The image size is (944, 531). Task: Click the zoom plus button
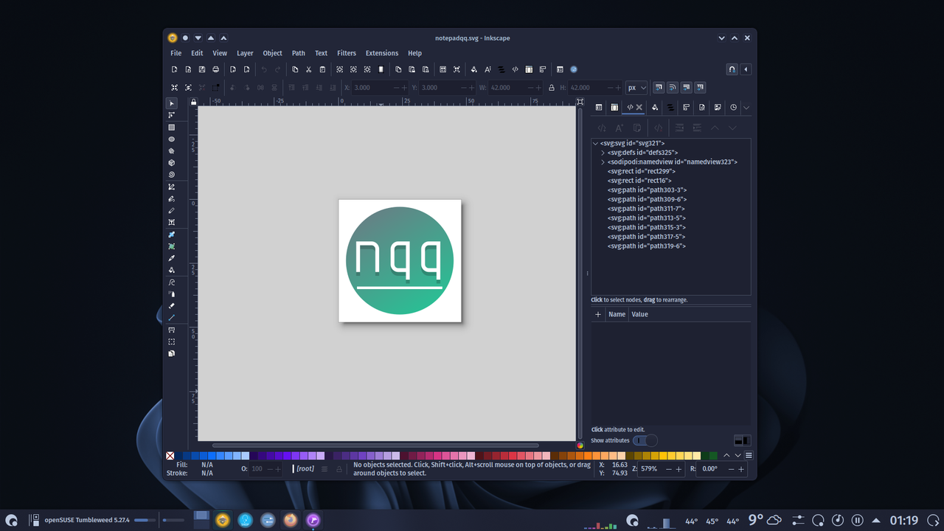point(679,469)
